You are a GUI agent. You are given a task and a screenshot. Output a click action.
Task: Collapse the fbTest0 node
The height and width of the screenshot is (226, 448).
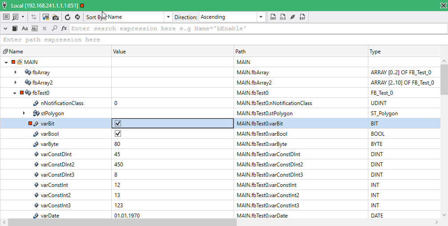pos(15,93)
